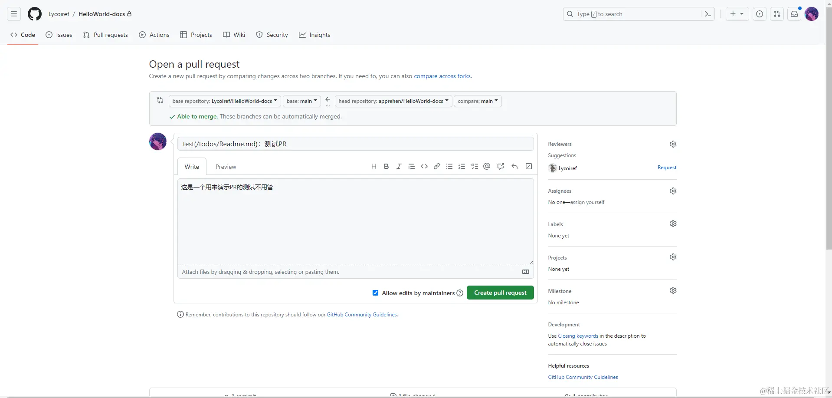Viewport: 832px width, 398px height.
Task: Open saved replies
Action: click(514, 166)
